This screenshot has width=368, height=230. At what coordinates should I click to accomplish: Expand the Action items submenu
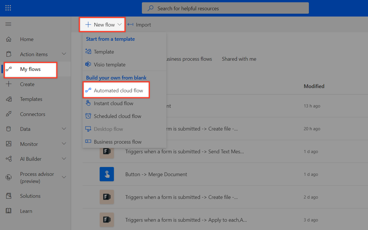pos(64,54)
